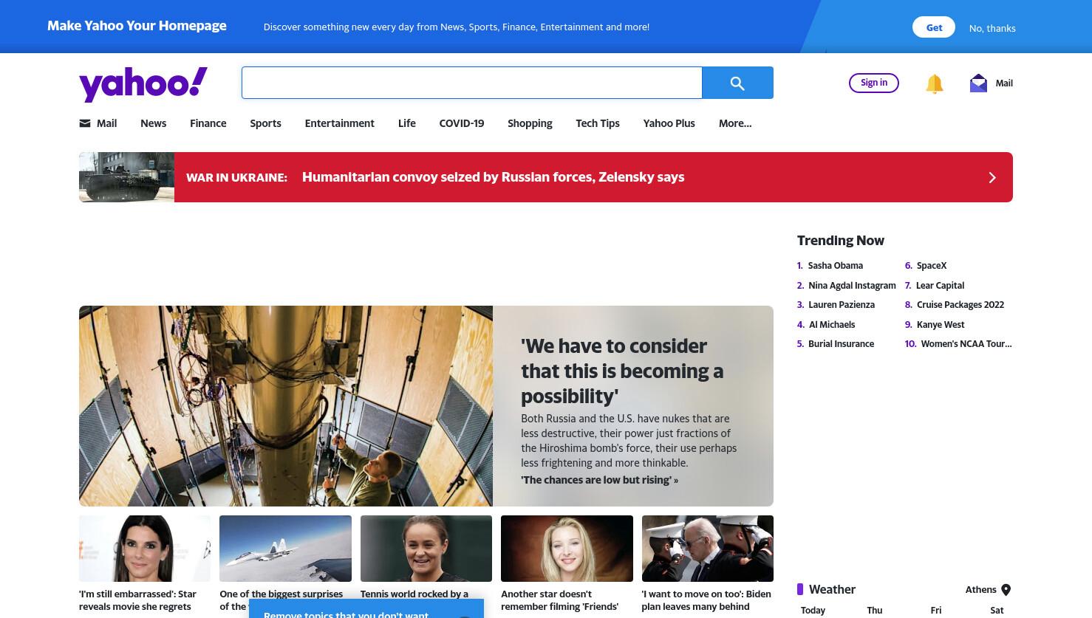
Task: Click the Get button in the homepage banner
Action: pos(934,27)
